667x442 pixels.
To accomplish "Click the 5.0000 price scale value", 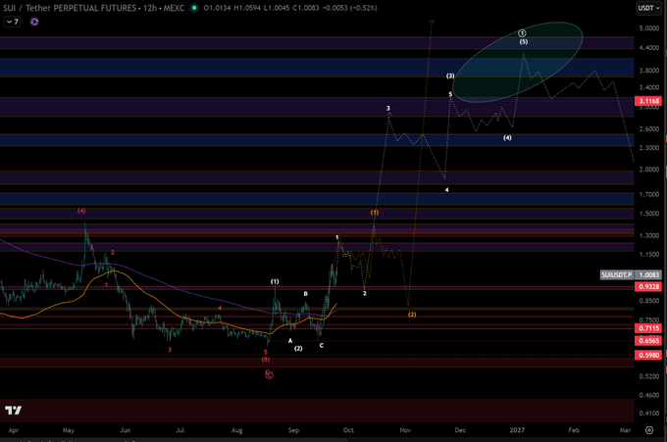I will click(649, 28).
